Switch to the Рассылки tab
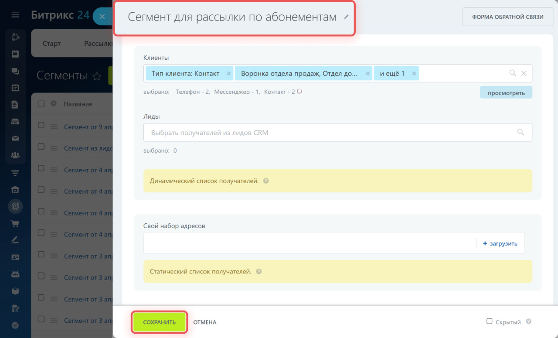Screen dimensions: 558x338 [98, 44]
